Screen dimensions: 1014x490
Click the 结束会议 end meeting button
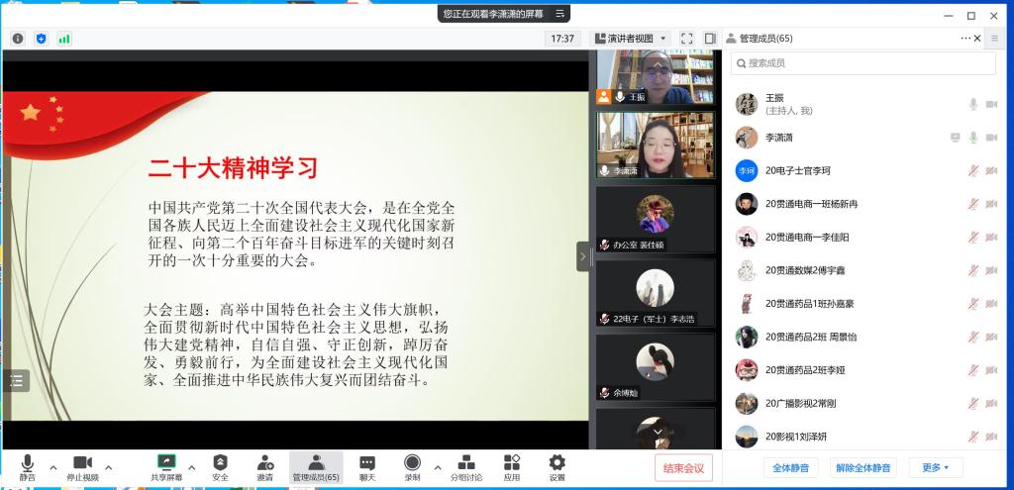683,468
